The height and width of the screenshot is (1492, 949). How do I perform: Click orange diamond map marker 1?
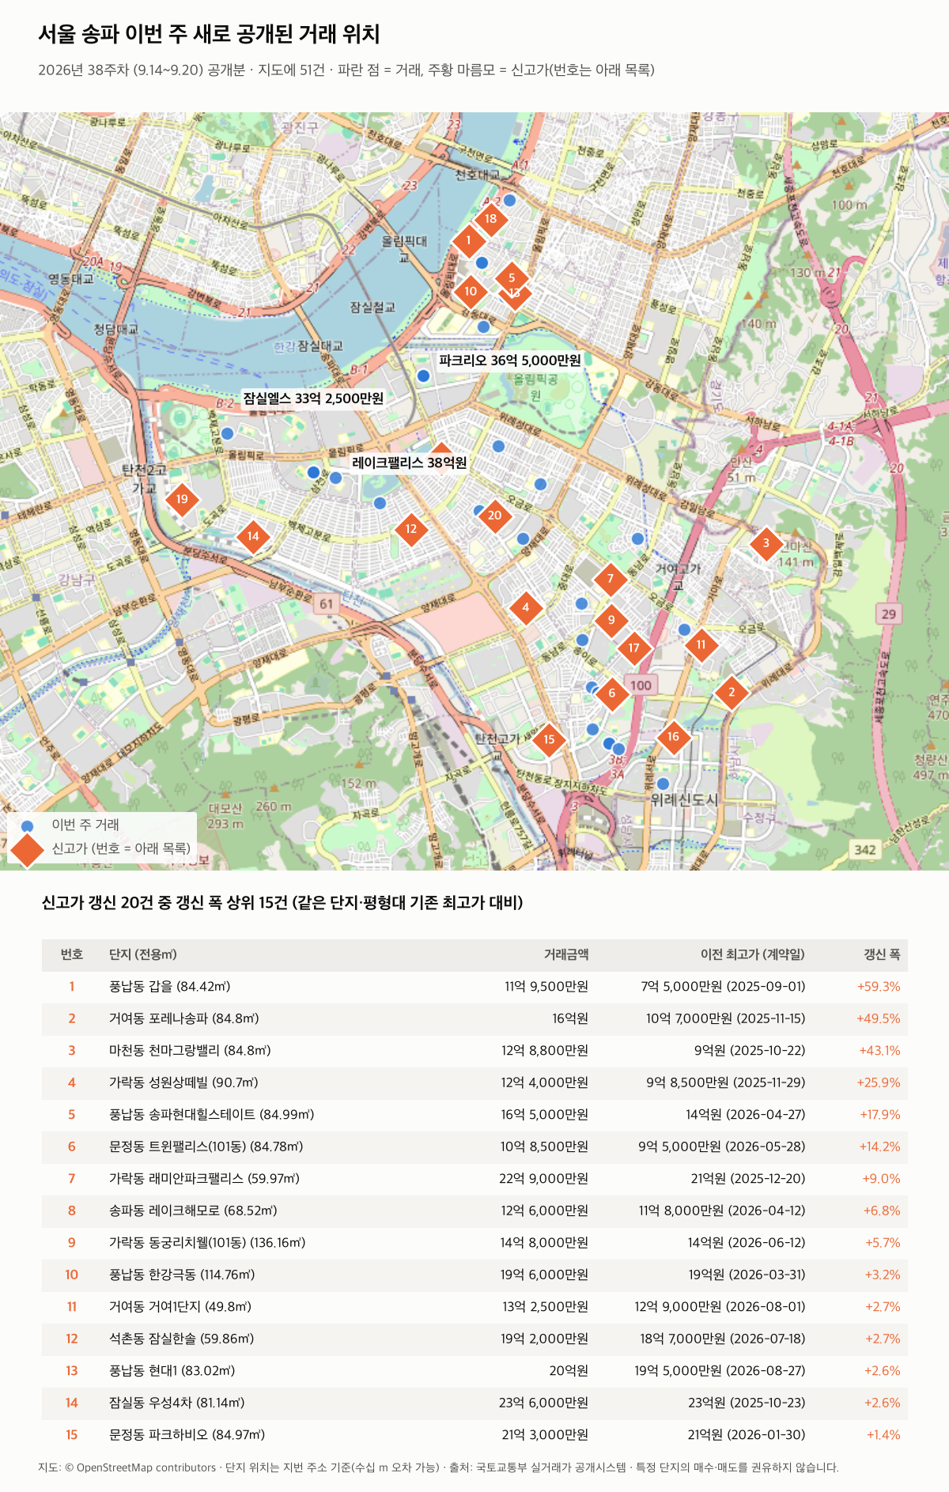tap(468, 240)
